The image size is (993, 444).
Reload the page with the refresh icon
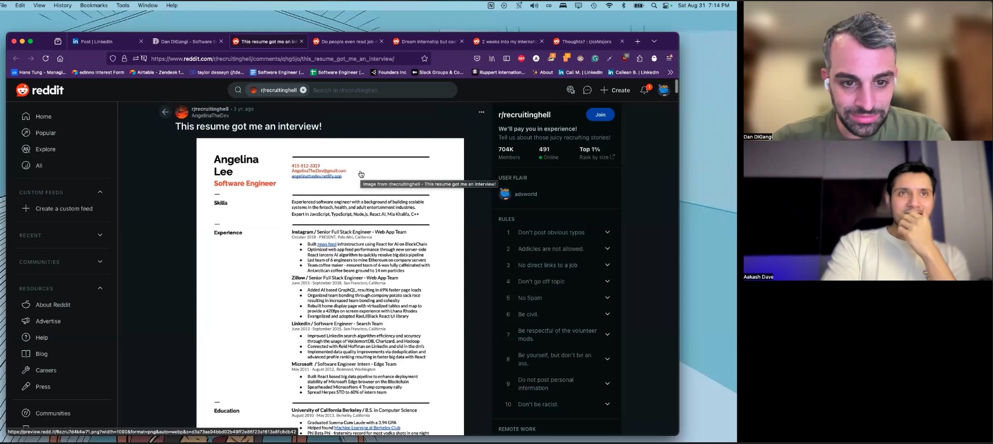point(45,59)
